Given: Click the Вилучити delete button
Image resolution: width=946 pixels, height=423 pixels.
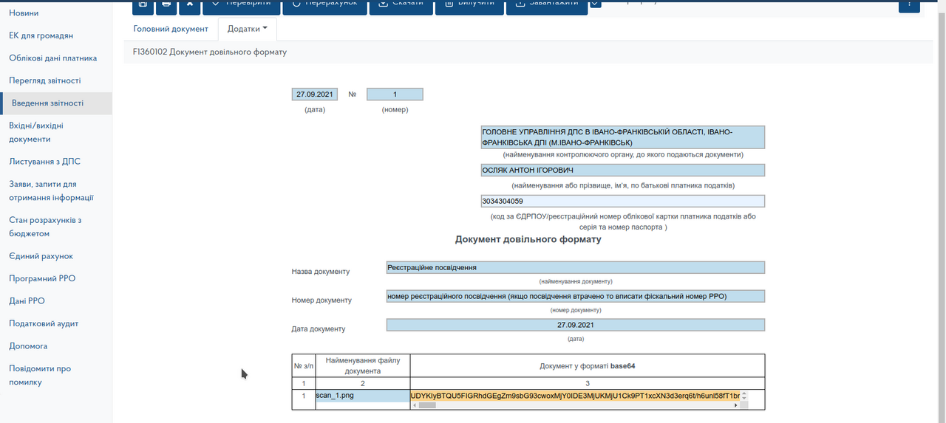Looking at the screenshot, I should 469,4.
